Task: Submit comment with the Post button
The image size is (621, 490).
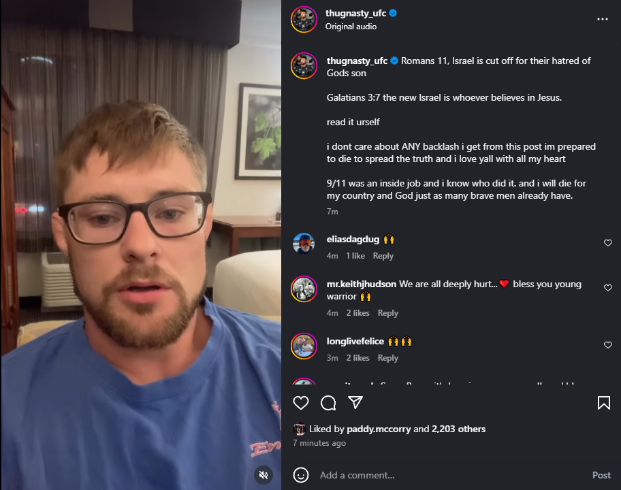Action: click(601, 475)
